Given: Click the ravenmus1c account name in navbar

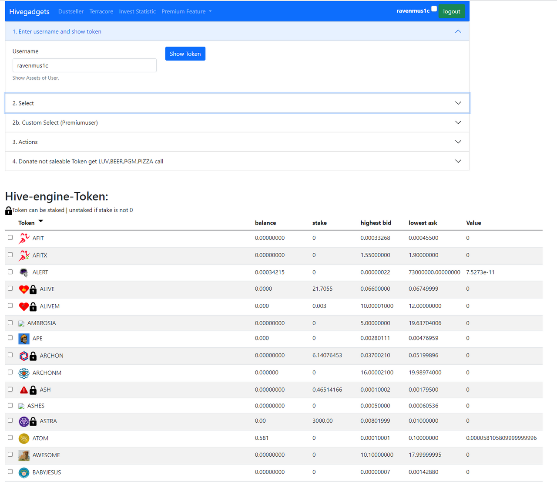Looking at the screenshot, I should pos(413,11).
